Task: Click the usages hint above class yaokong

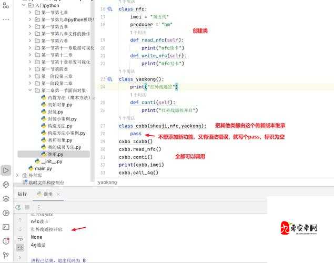Action: click(127, 72)
